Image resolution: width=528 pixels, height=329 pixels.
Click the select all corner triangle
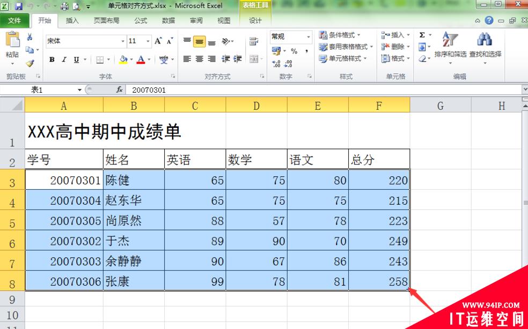[12, 104]
